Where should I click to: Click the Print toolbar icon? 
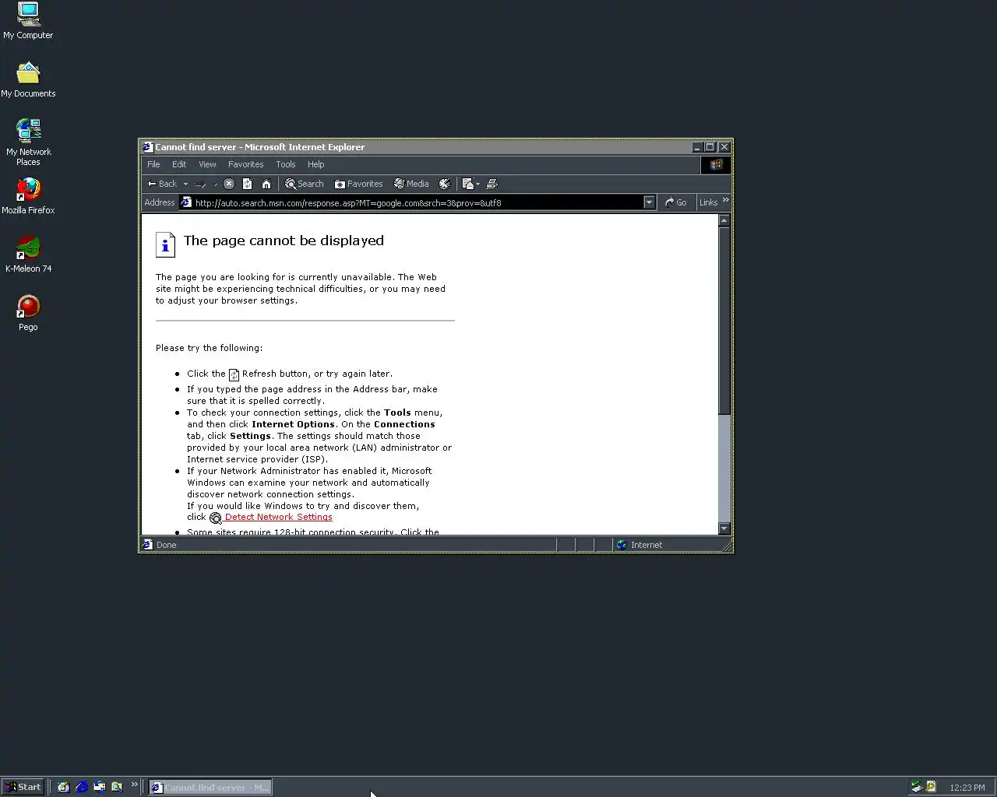(x=492, y=184)
